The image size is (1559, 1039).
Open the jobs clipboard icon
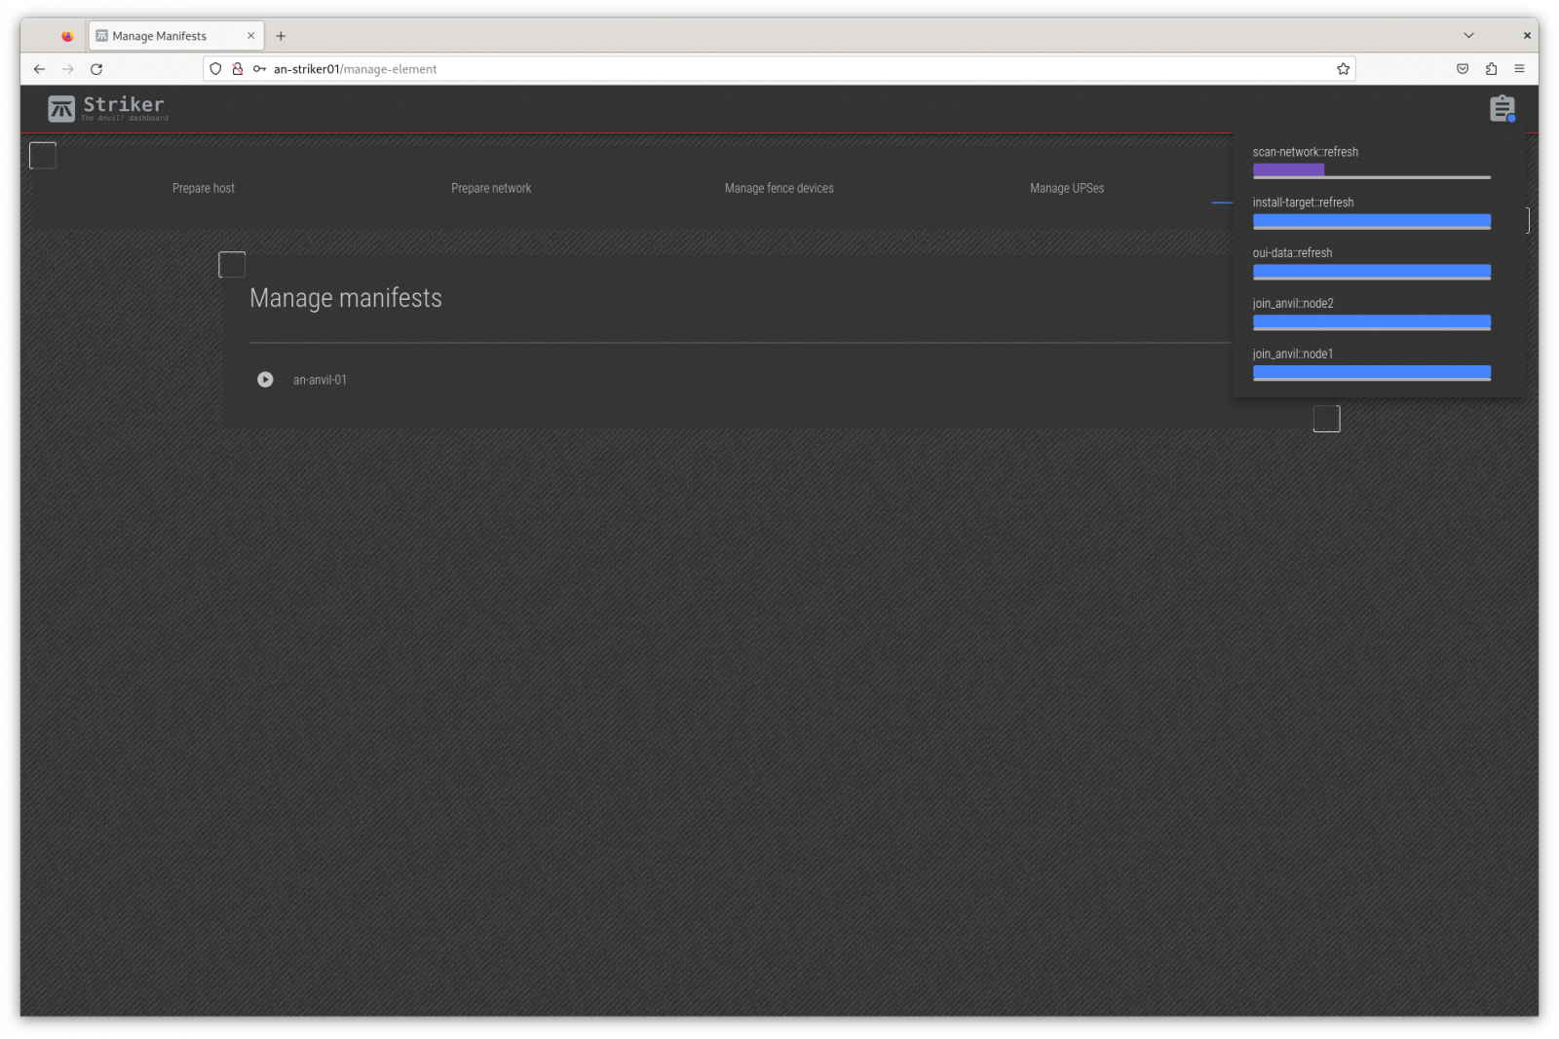1502,108
